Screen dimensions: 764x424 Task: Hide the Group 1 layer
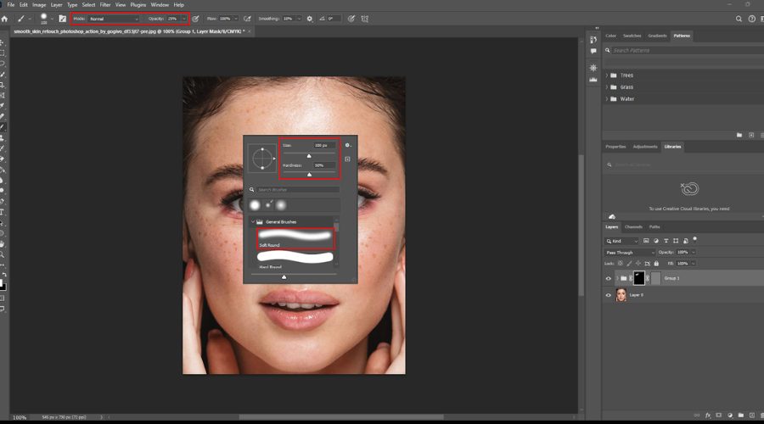(608, 278)
